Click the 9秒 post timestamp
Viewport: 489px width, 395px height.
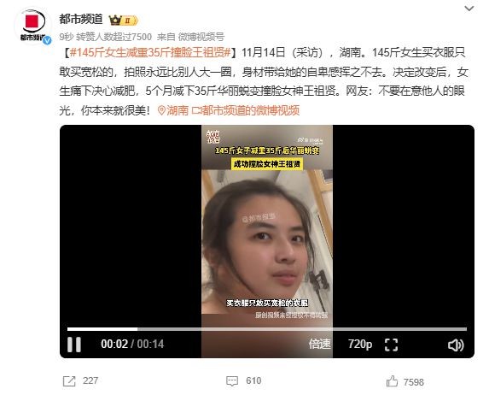pyautogui.click(x=66, y=37)
